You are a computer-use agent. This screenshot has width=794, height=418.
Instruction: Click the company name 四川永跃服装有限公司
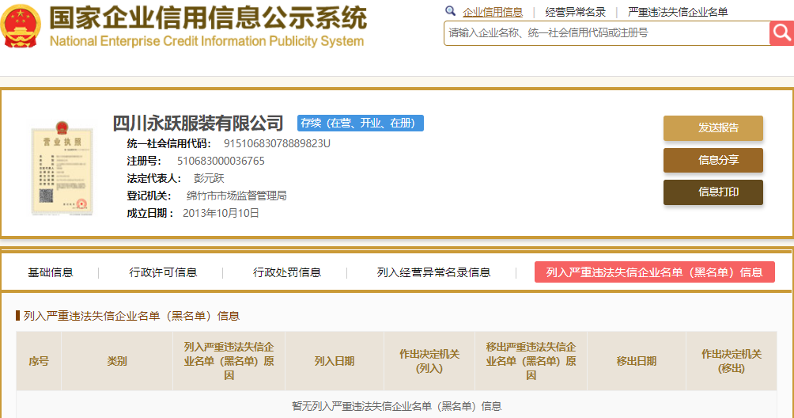coord(198,123)
